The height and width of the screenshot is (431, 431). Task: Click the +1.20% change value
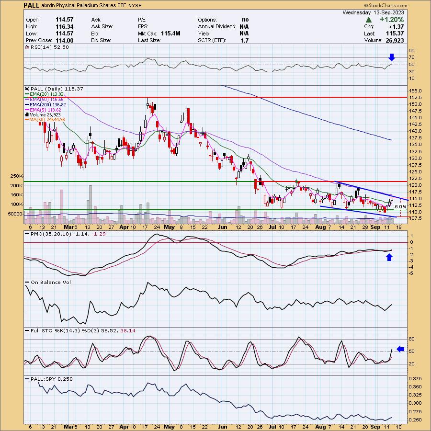392,20
